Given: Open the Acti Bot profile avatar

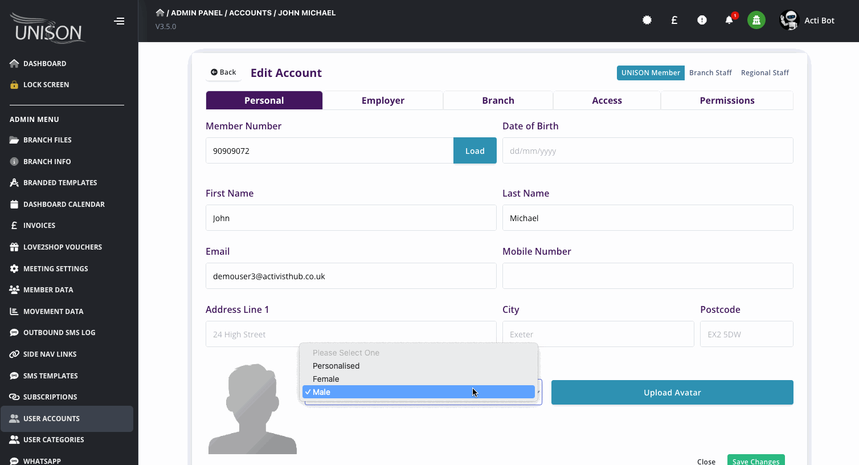Looking at the screenshot, I should pos(790,20).
